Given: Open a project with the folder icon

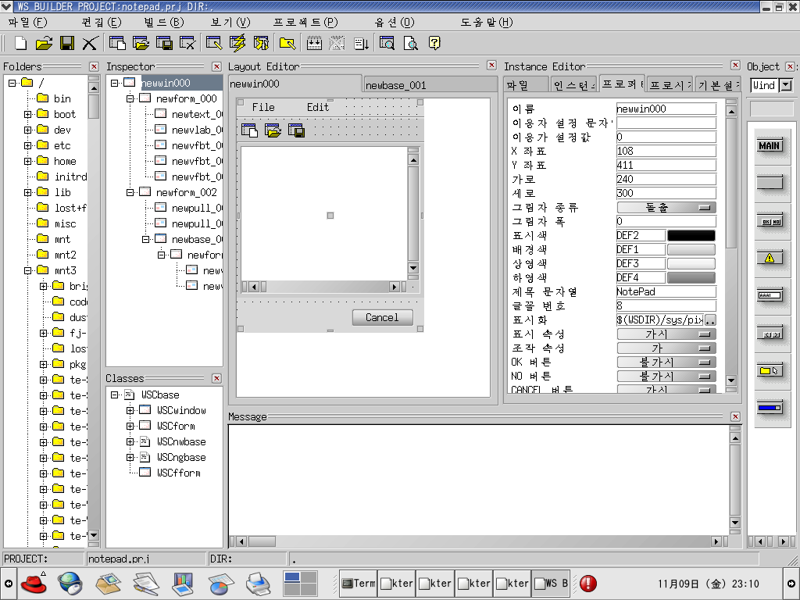Looking at the screenshot, I should [x=44, y=44].
